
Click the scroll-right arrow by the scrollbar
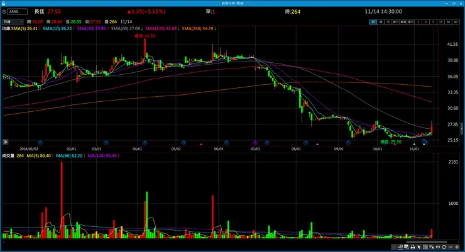[x=459, y=242]
